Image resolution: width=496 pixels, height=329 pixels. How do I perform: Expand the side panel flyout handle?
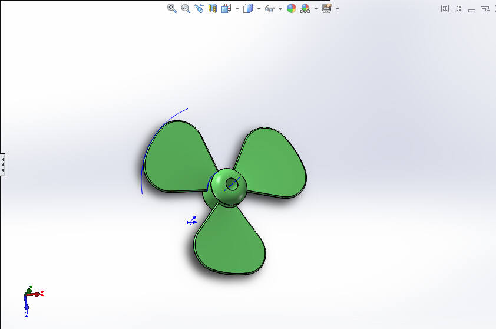click(x=2, y=164)
